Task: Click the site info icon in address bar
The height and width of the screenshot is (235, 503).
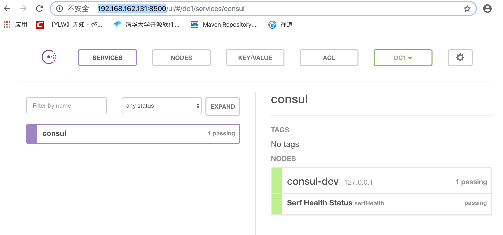Action: pos(59,9)
